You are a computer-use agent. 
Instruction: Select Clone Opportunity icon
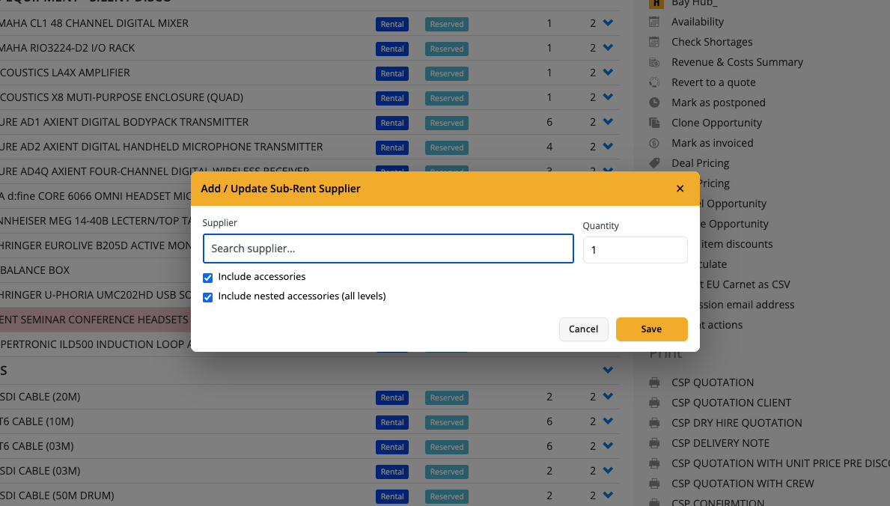(x=654, y=123)
